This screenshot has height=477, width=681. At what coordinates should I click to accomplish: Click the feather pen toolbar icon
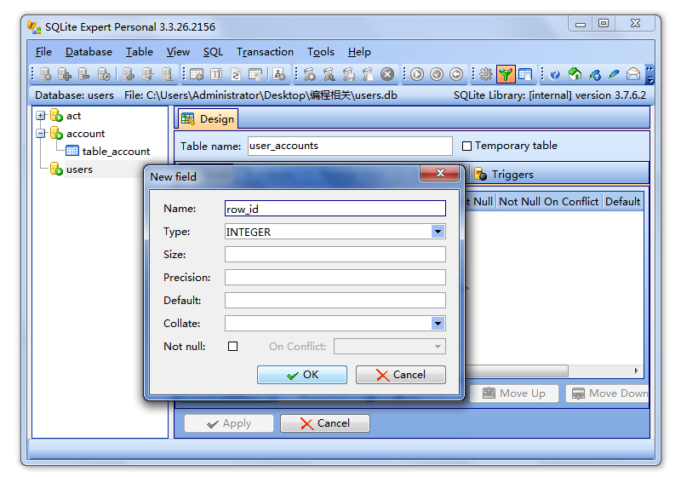click(614, 74)
